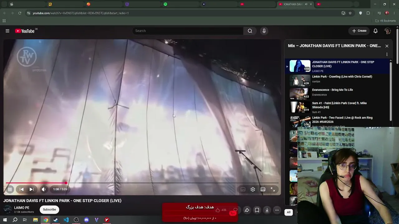The width and height of the screenshot is (399, 224).
Task: Open the account avatar menu
Action: (x=388, y=31)
